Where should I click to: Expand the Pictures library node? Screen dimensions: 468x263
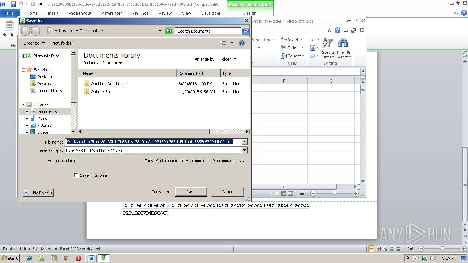pos(27,125)
